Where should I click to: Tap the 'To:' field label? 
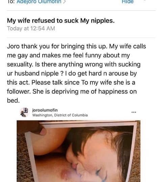[11, 2]
